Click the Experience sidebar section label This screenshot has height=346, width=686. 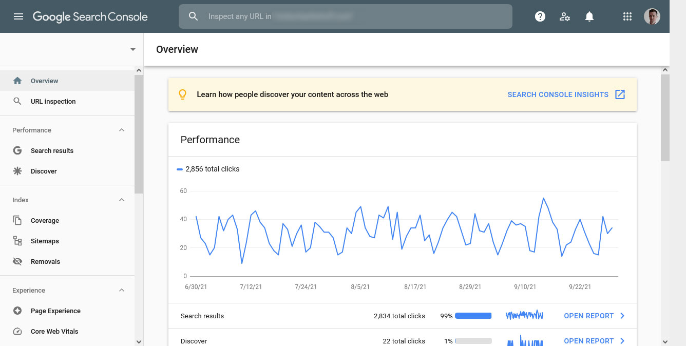coord(29,290)
